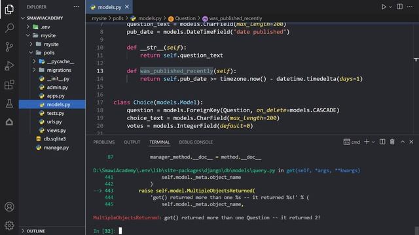Image resolution: width=419 pixels, height=235 pixels.
Task: Create a new terminal with plus icon
Action: point(367,142)
